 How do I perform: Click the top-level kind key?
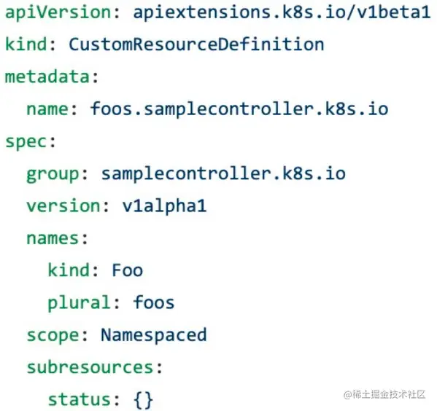coord(26,44)
